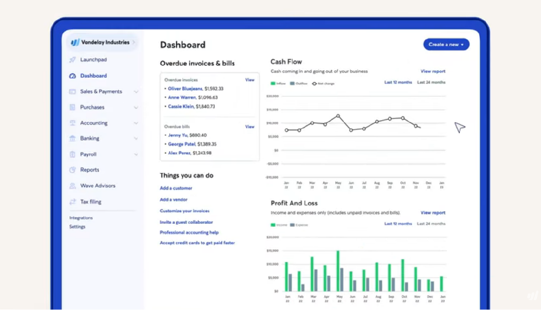This screenshot has height=310, width=541.
Task: Click the Wave Advisors person icon
Action: pos(72,186)
